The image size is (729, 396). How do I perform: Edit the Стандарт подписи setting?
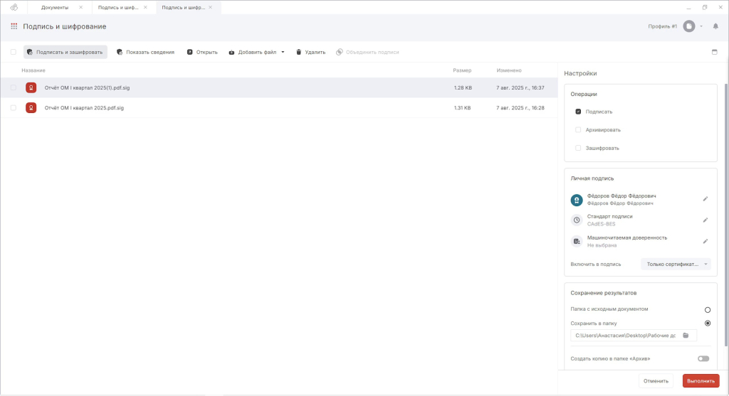tap(706, 220)
